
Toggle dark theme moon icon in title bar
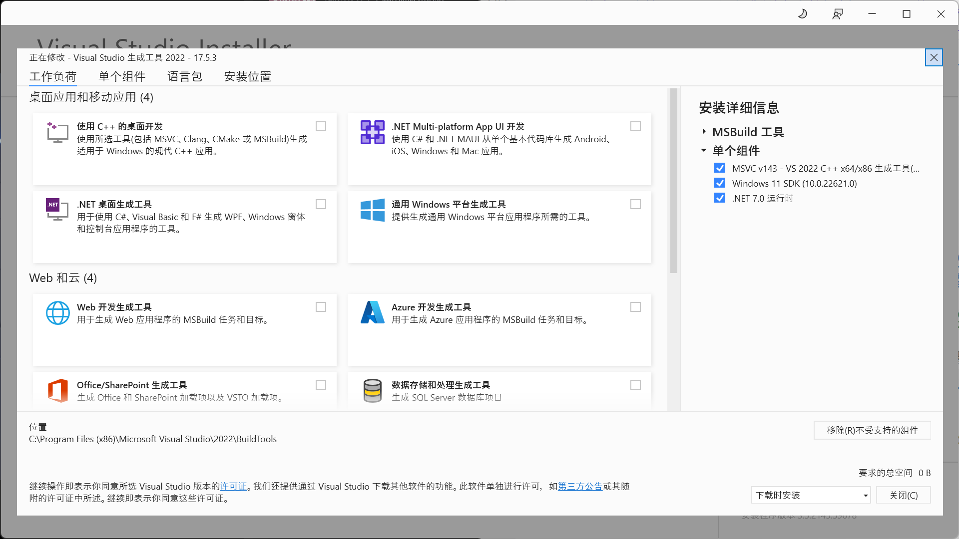(x=803, y=14)
